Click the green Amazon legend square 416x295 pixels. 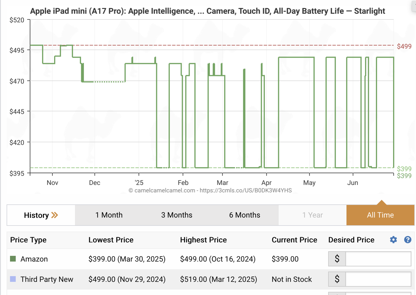(x=13, y=259)
